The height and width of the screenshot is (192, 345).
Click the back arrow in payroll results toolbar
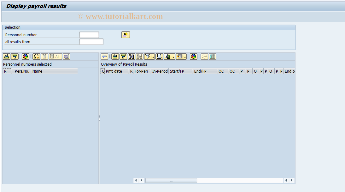(104, 57)
